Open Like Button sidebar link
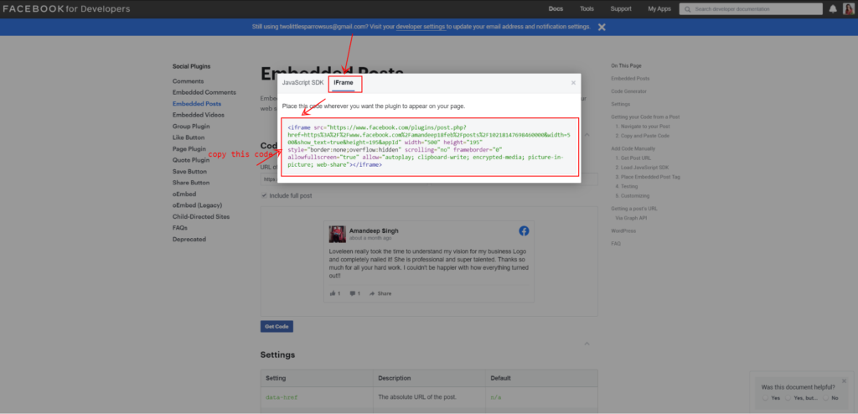 (x=189, y=137)
